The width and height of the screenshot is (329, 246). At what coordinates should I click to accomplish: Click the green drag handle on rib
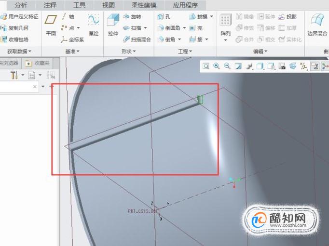coord(200,100)
